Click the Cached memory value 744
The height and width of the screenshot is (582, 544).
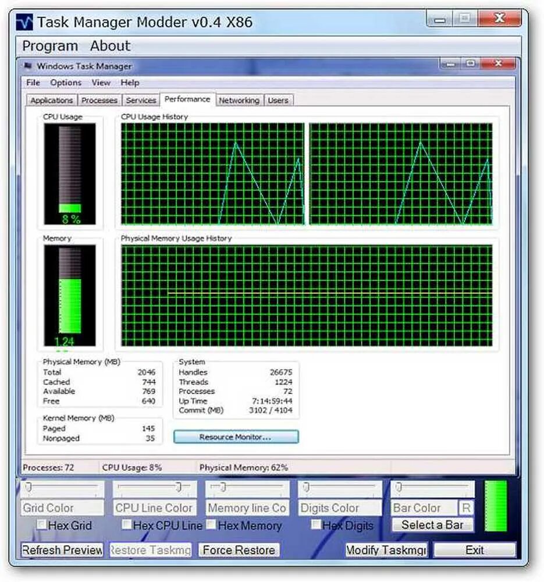pos(149,382)
